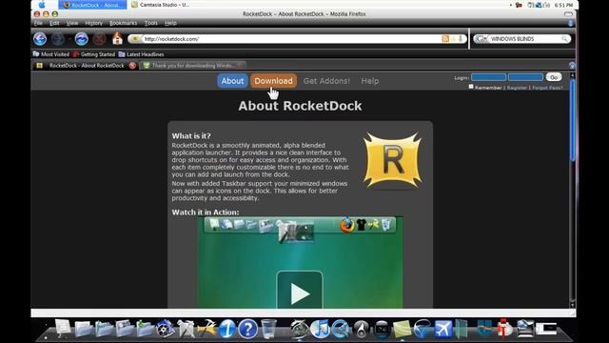This screenshot has width=609, height=343.
Task: Click the download arrow icon at menu bar right
Action: tap(571, 23)
